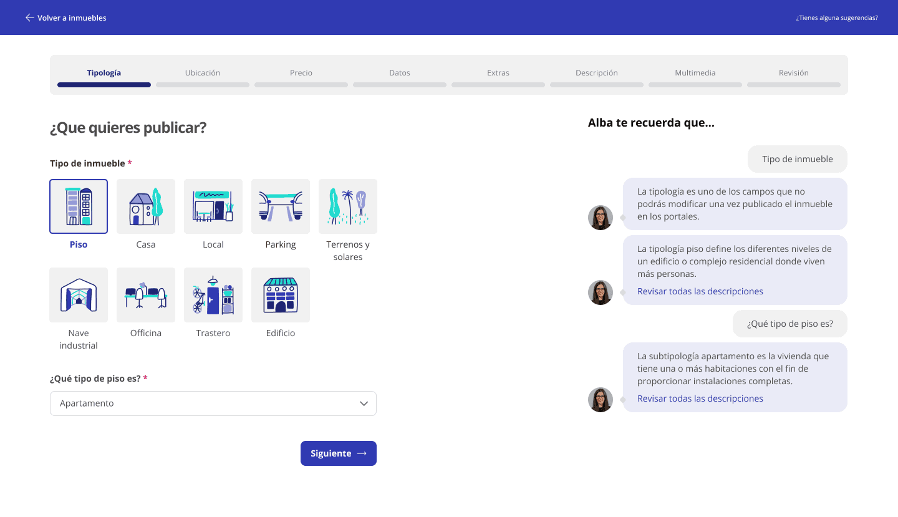The width and height of the screenshot is (898, 517).
Task: Open the ¿Tienes alguna sugerencias? link
Action: tap(837, 18)
